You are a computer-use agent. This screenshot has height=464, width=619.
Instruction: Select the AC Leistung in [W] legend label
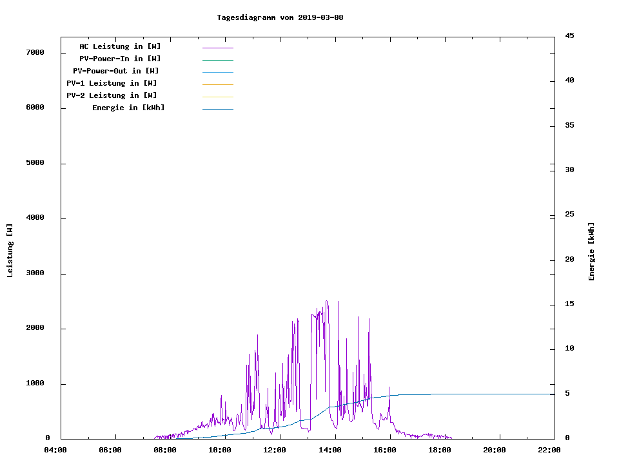[120, 46]
